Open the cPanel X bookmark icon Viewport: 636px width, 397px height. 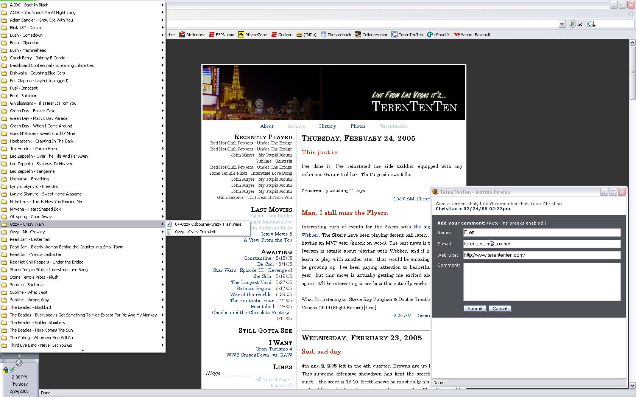tap(430, 35)
